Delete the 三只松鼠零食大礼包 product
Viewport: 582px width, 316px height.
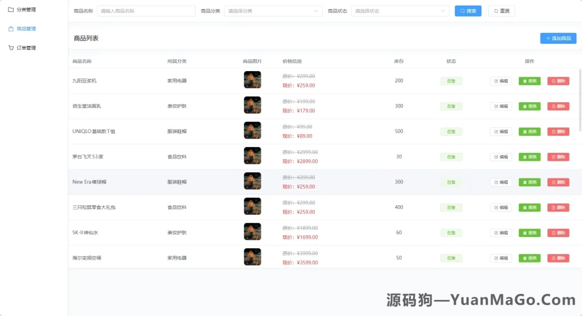coord(558,207)
